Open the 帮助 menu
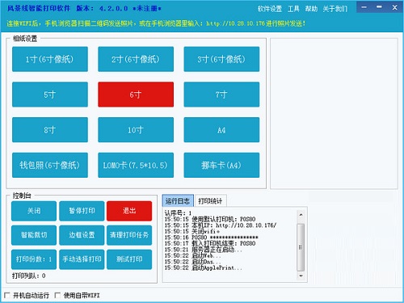Screen dimensions: 404x303 (x=311, y=9)
